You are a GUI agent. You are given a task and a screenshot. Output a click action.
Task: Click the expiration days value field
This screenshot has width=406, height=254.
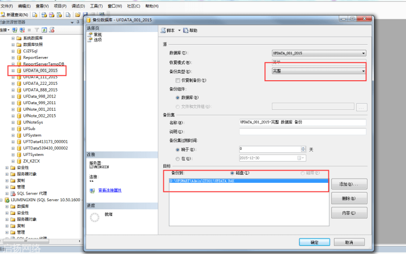tap(270, 149)
